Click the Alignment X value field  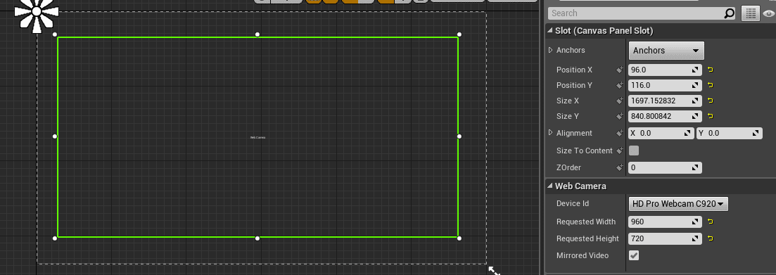click(661, 133)
